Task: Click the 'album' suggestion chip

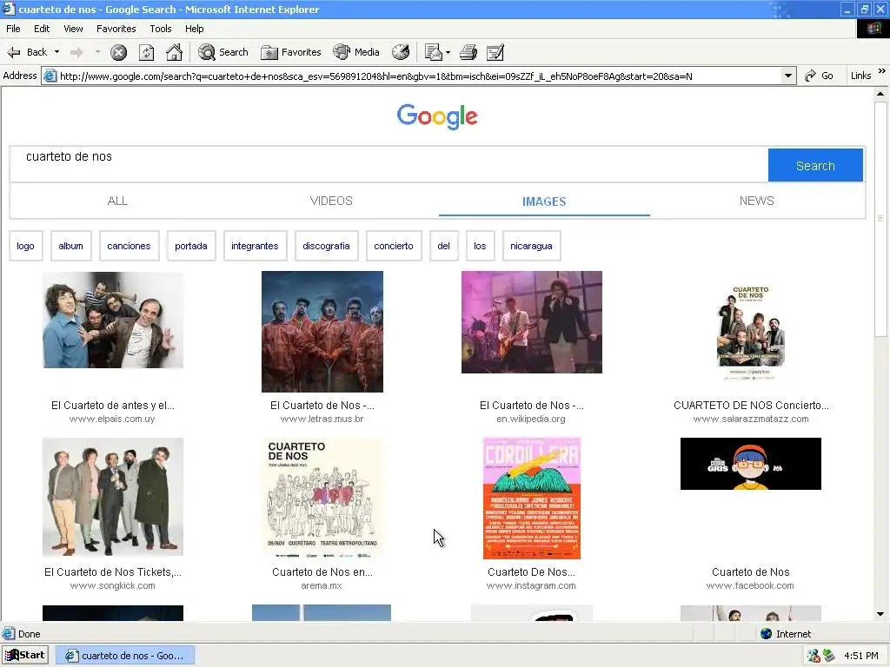Action: tap(71, 246)
